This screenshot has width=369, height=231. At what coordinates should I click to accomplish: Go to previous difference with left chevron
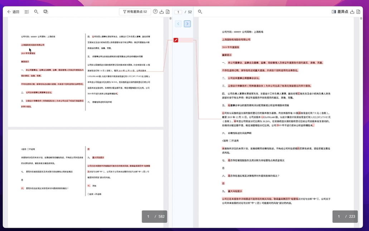[x=178, y=24]
